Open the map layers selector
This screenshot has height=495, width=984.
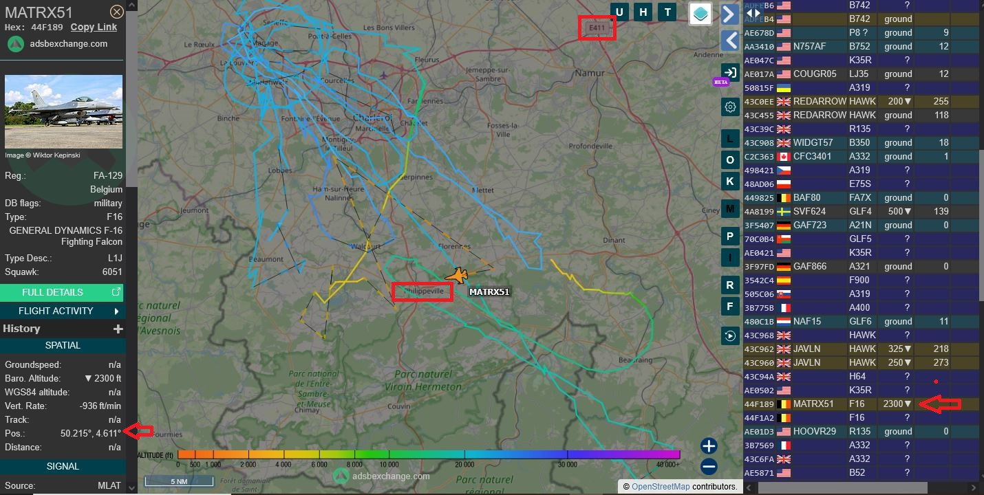pyautogui.click(x=700, y=14)
